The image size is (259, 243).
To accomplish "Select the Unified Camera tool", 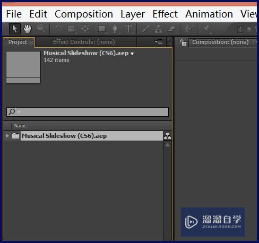I will click(72, 29).
